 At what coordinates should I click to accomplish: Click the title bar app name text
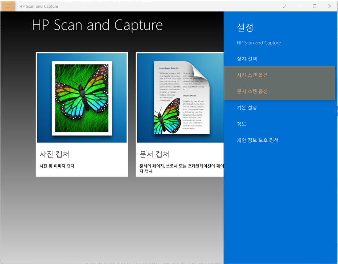[39, 7]
